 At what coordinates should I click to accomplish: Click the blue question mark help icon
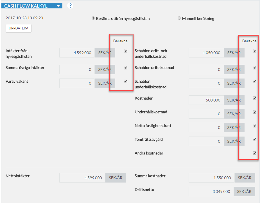(70, 6)
